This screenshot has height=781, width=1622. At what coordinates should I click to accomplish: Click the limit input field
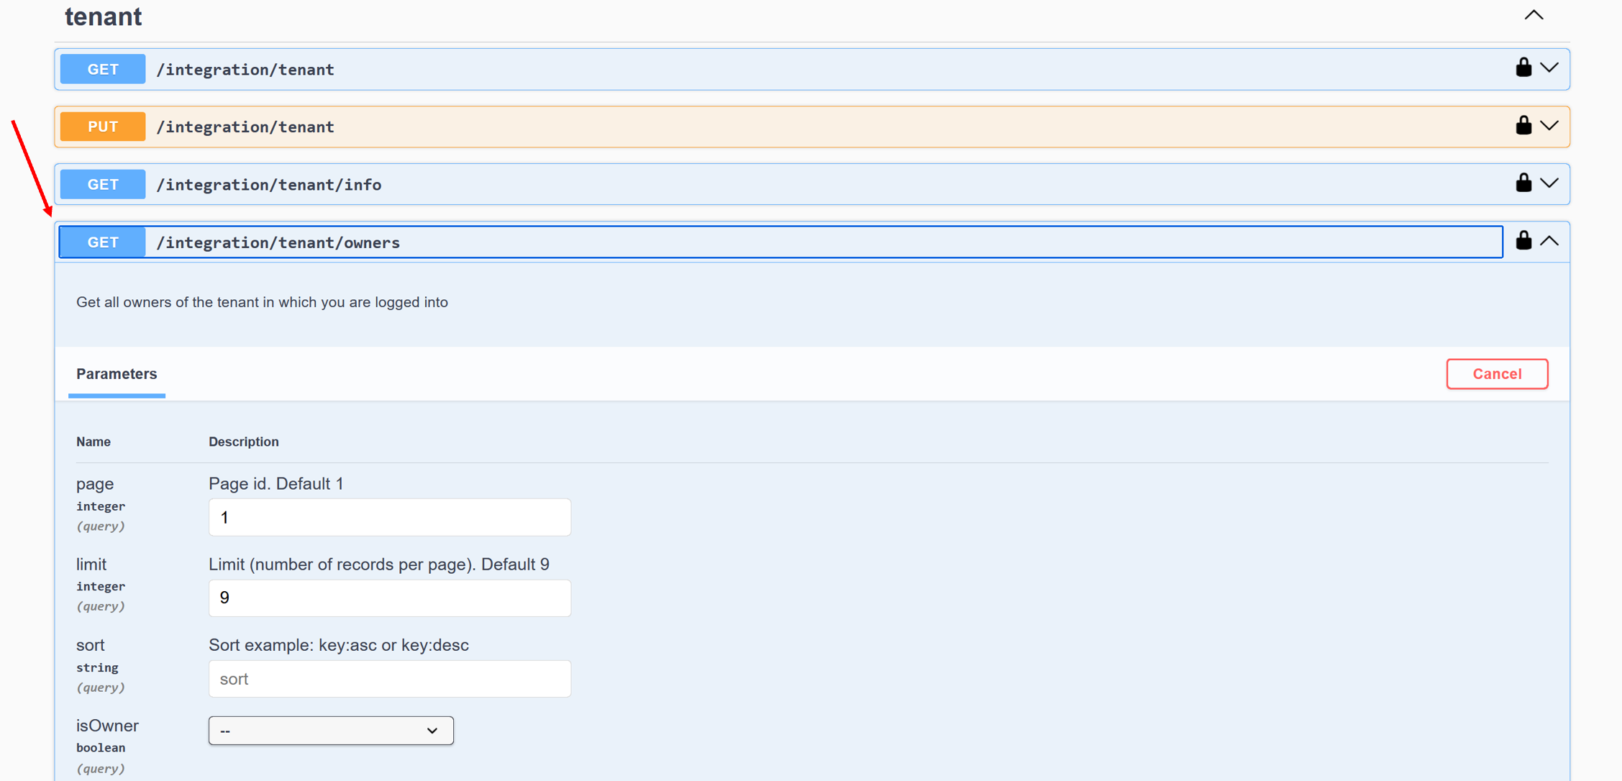[x=389, y=598]
